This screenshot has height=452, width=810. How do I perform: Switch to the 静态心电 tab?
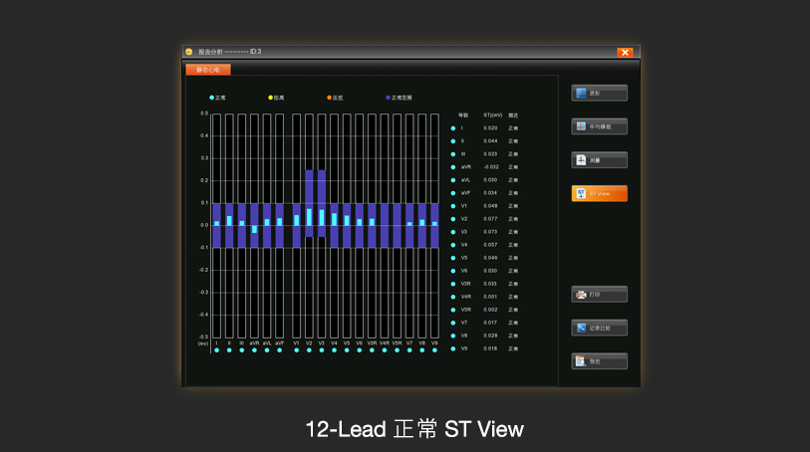coord(208,70)
